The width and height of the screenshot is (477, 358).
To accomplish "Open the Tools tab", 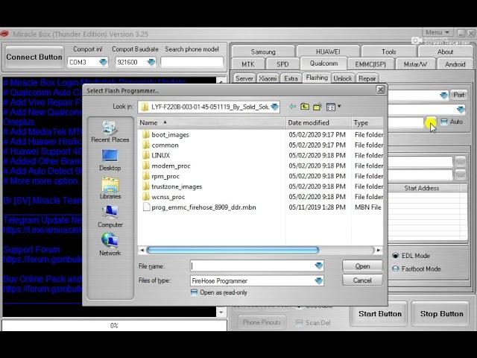I will [x=389, y=51].
